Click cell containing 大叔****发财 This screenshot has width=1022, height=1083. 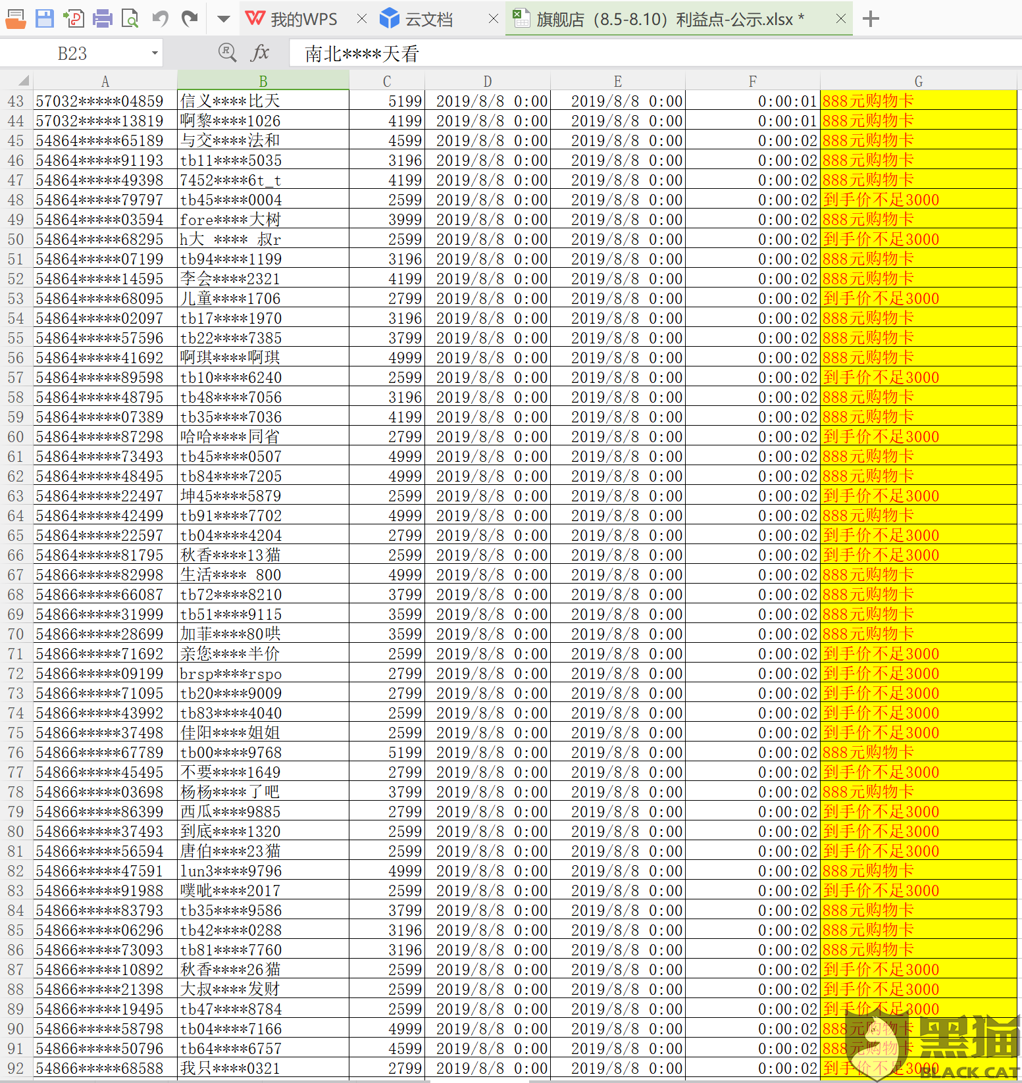tap(263, 989)
